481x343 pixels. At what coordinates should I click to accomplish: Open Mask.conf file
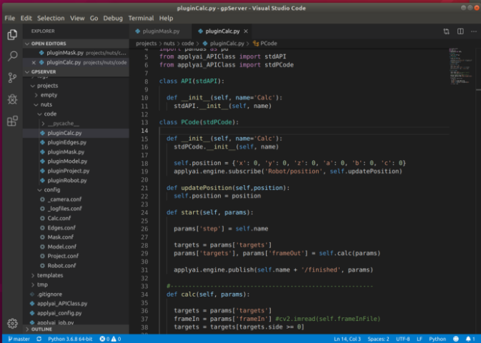(x=76, y=237)
